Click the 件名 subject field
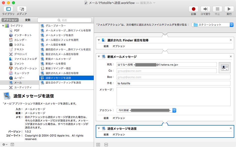The width and height of the screenshot is (236, 147). coord(173,83)
